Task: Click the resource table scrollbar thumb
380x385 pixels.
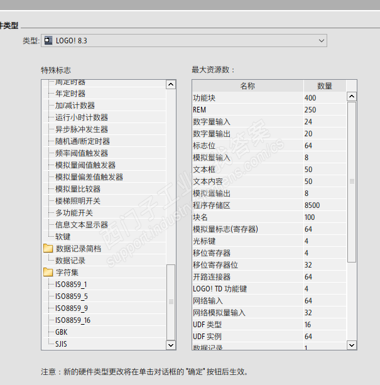Action: [x=352, y=182]
